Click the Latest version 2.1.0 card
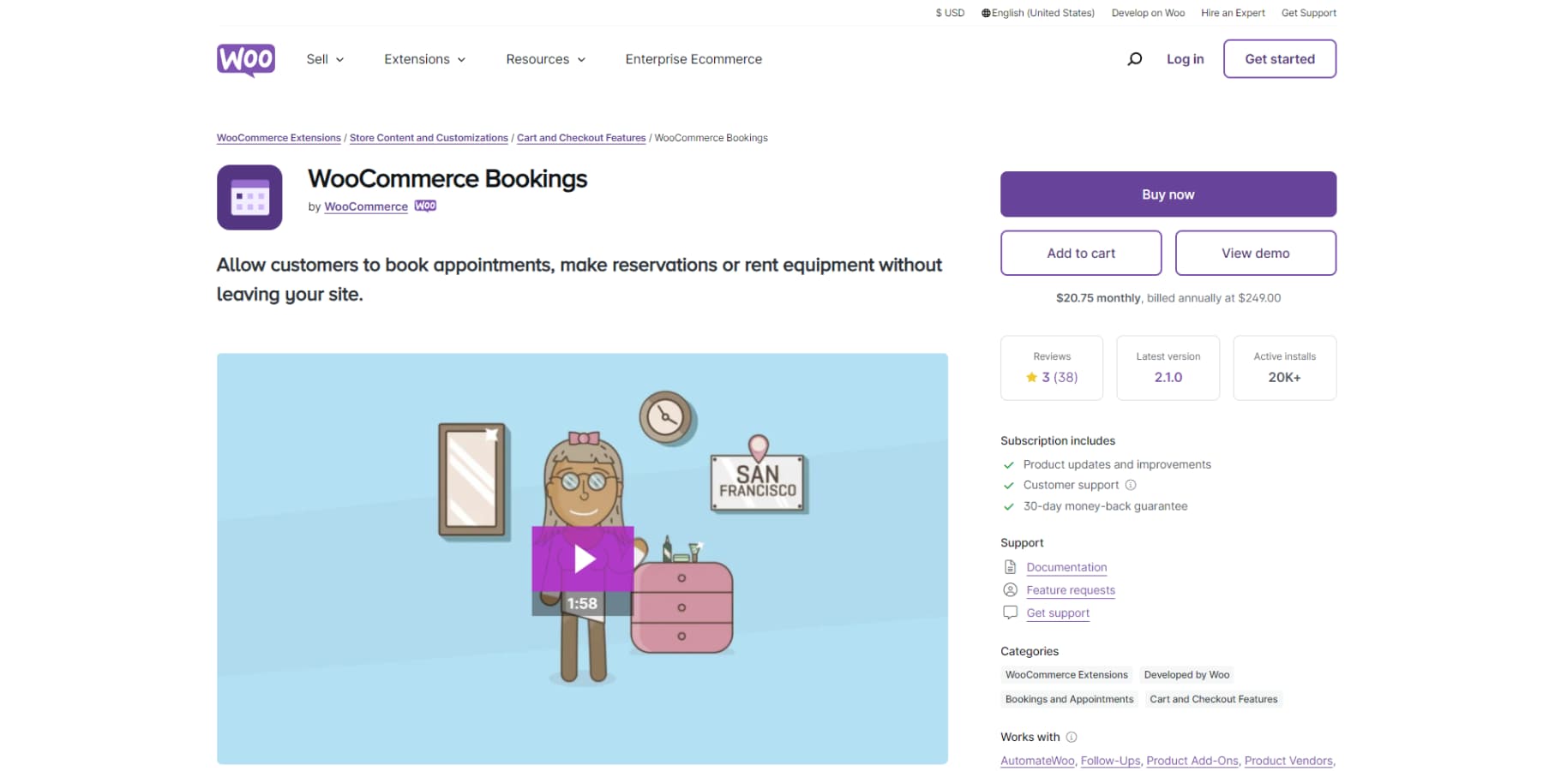 coord(1168,368)
